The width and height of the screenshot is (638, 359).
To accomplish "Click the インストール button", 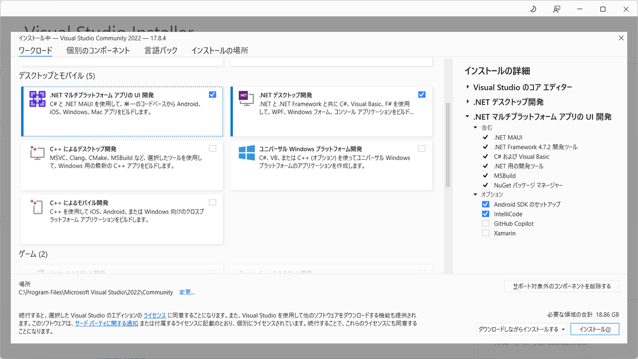I will [595, 329].
